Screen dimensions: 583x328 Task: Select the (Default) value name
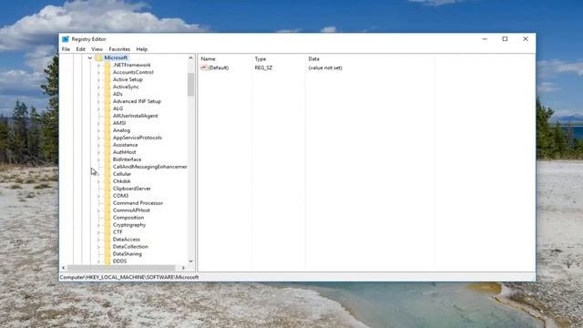[x=219, y=67]
